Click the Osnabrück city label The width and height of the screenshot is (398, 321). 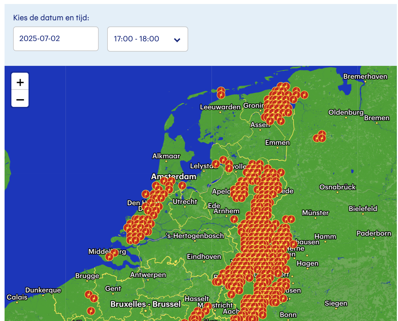[x=338, y=187]
